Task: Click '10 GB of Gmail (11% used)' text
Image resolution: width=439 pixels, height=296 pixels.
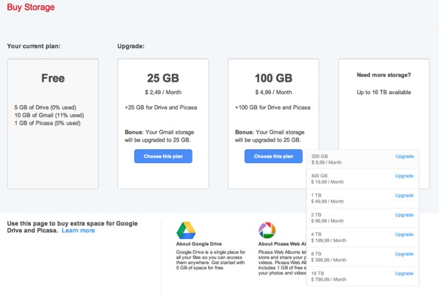Action: [50, 115]
